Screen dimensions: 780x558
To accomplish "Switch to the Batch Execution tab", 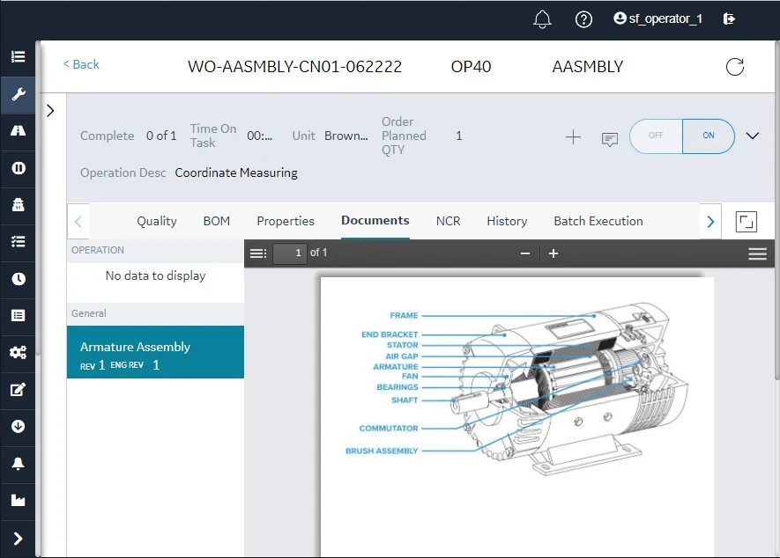I will point(598,221).
